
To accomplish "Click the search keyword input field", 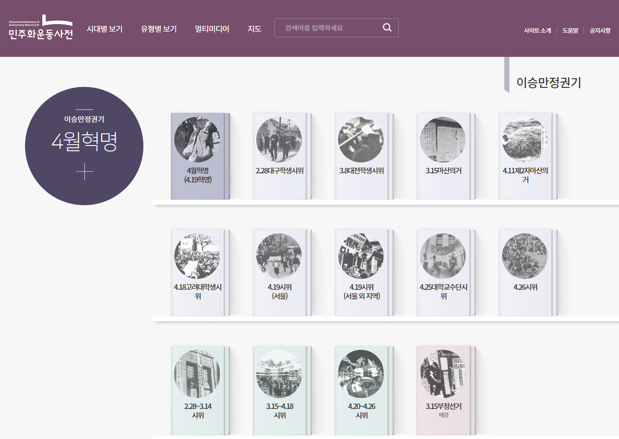I will coord(328,28).
